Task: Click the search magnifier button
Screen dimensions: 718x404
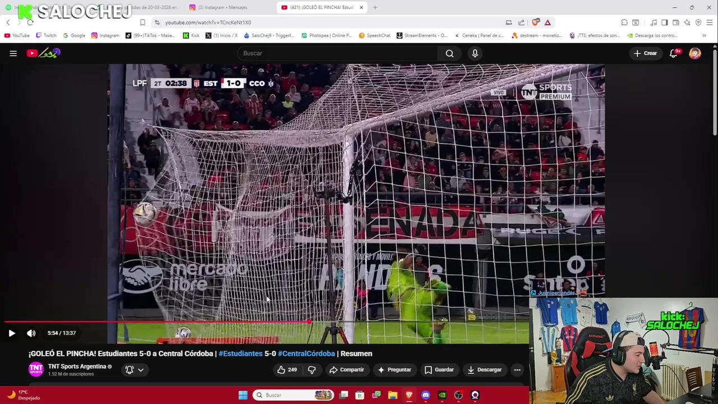Action: click(x=449, y=53)
